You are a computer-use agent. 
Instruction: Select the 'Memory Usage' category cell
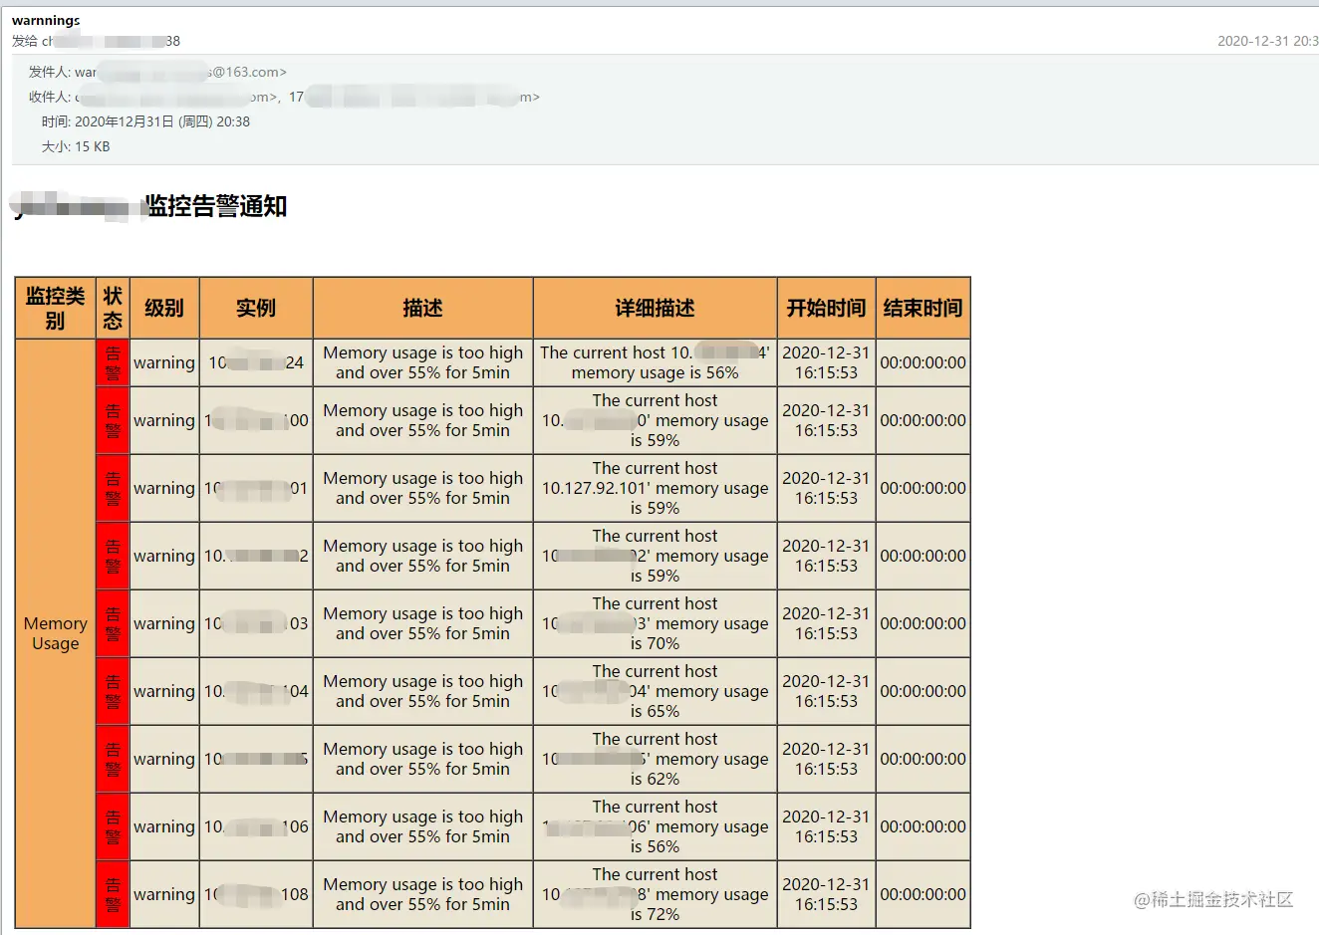tap(55, 633)
